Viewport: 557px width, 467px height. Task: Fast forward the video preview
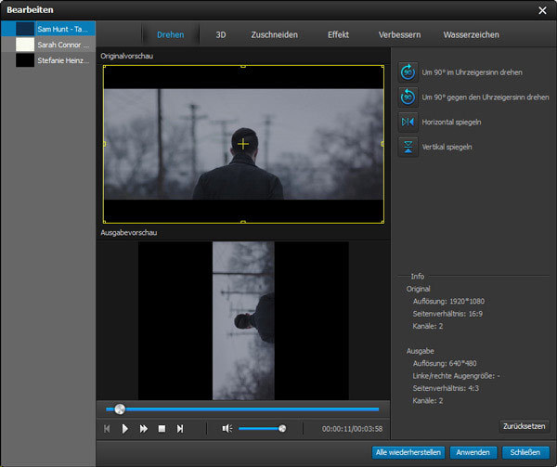tap(144, 429)
